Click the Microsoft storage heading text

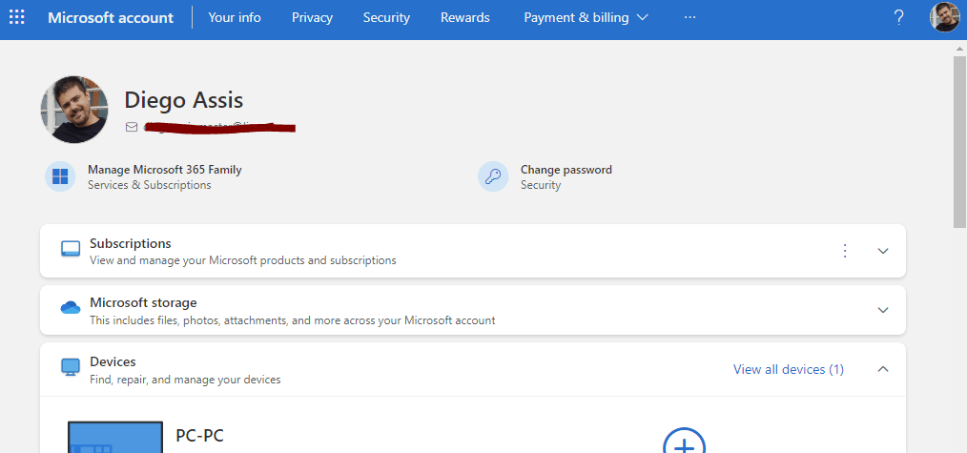[x=143, y=302]
